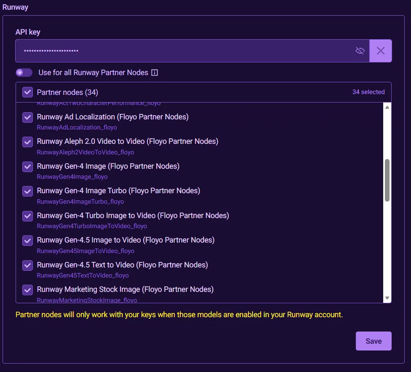Uncheck Runway Ad Localization node
This screenshot has width=411, height=372.
pyautogui.click(x=27, y=117)
